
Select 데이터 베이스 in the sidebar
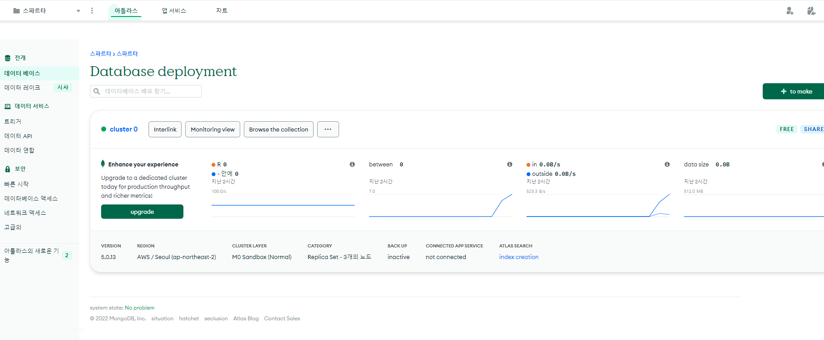(x=39, y=73)
